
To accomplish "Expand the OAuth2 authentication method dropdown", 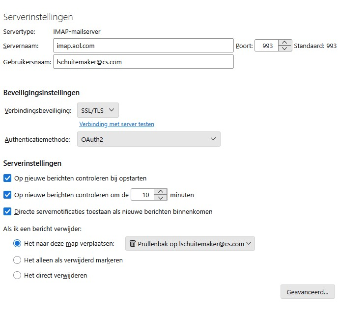I will coord(148,139).
